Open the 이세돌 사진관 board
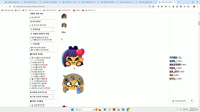 [x=38, y=69]
